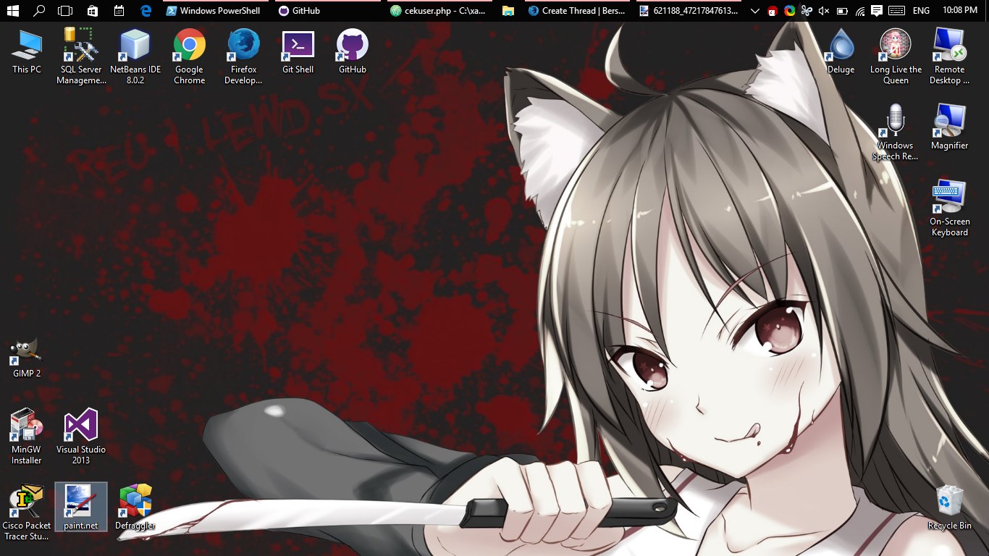989x556 pixels.
Task: Select the NetBeans IDE 8.0.2 shortcut
Action: [135, 56]
